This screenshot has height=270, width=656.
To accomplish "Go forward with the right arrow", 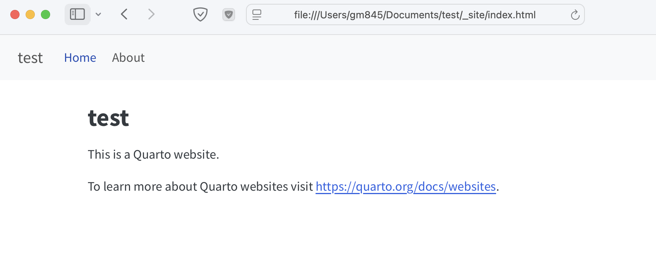I will (151, 14).
